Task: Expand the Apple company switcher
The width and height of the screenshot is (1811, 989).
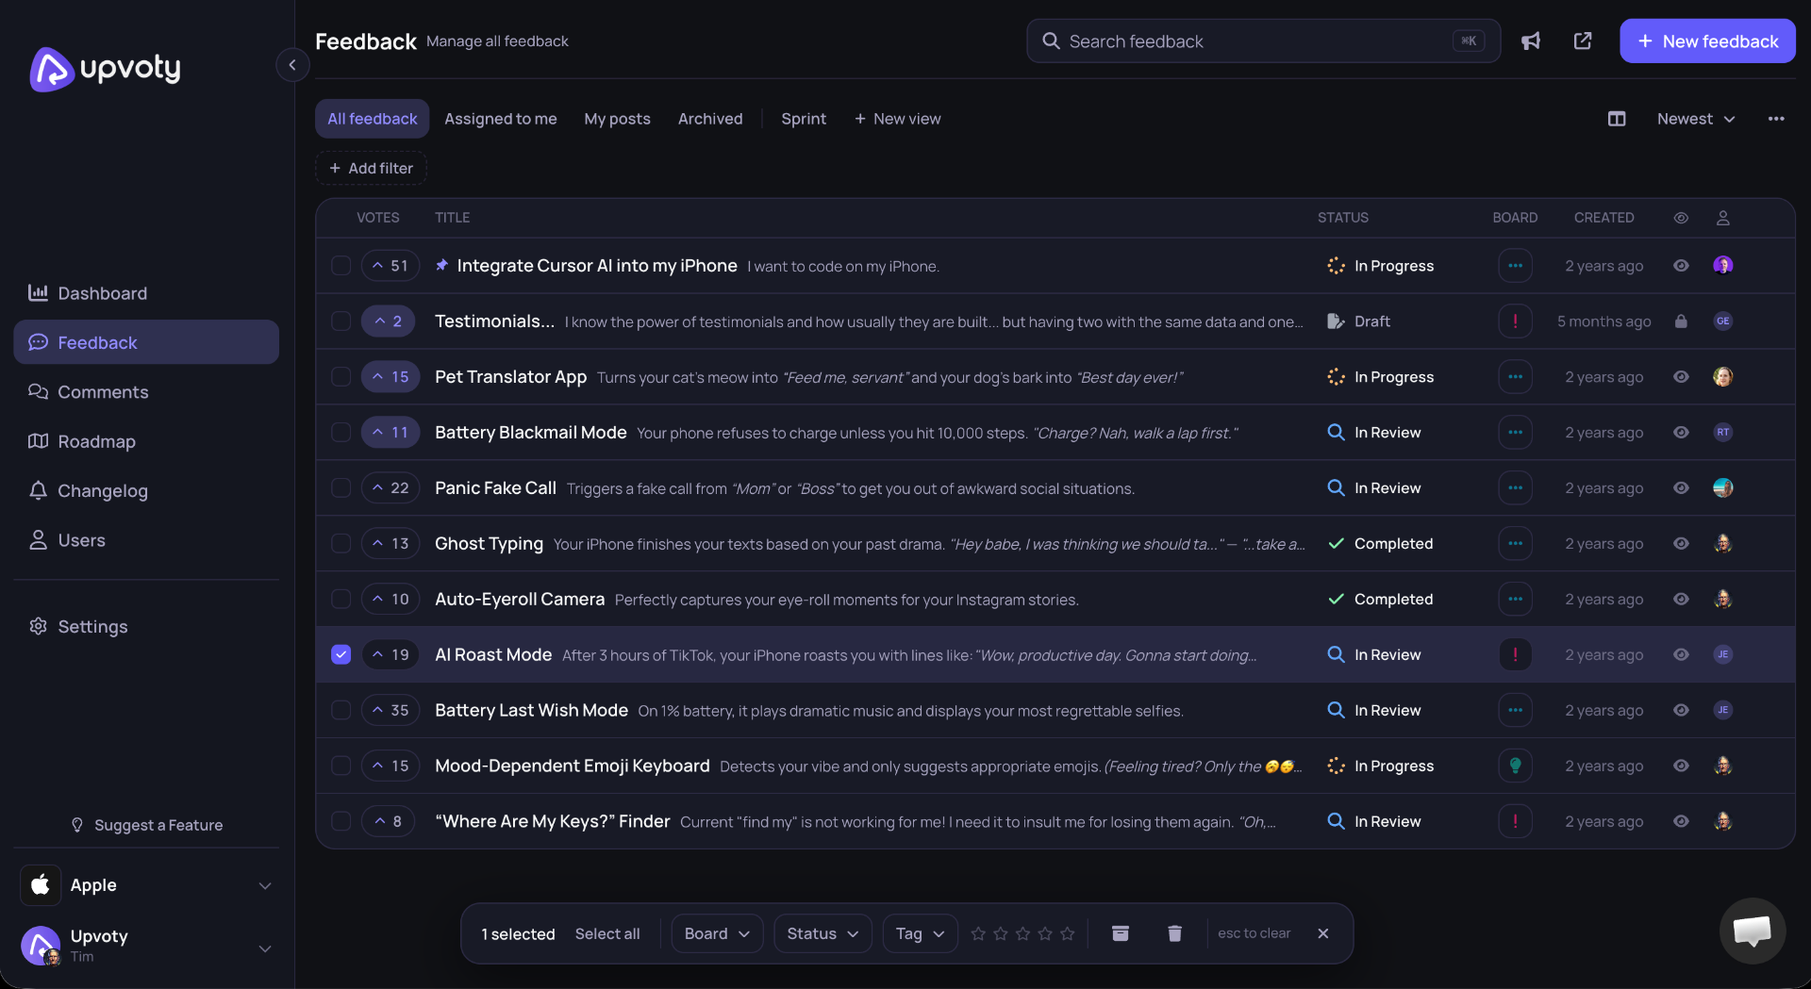Action: 265,885
